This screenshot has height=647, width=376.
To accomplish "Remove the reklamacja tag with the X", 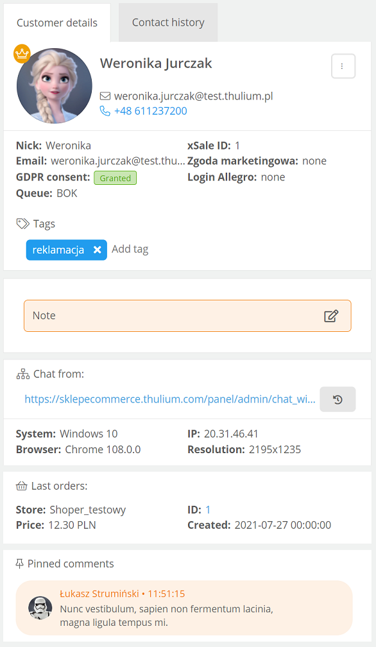I will pyautogui.click(x=98, y=250).
